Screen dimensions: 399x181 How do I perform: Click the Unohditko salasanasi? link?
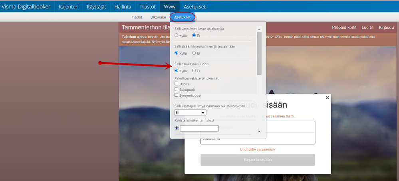click(258, 149)
